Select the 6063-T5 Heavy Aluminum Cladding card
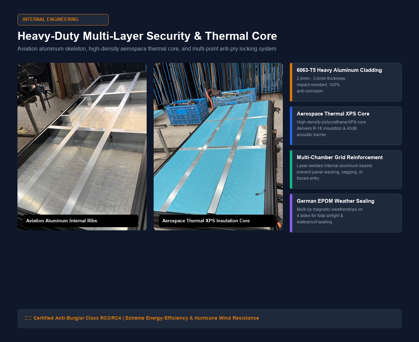This screenshot has width=419, height=342. tap(346, 82)
